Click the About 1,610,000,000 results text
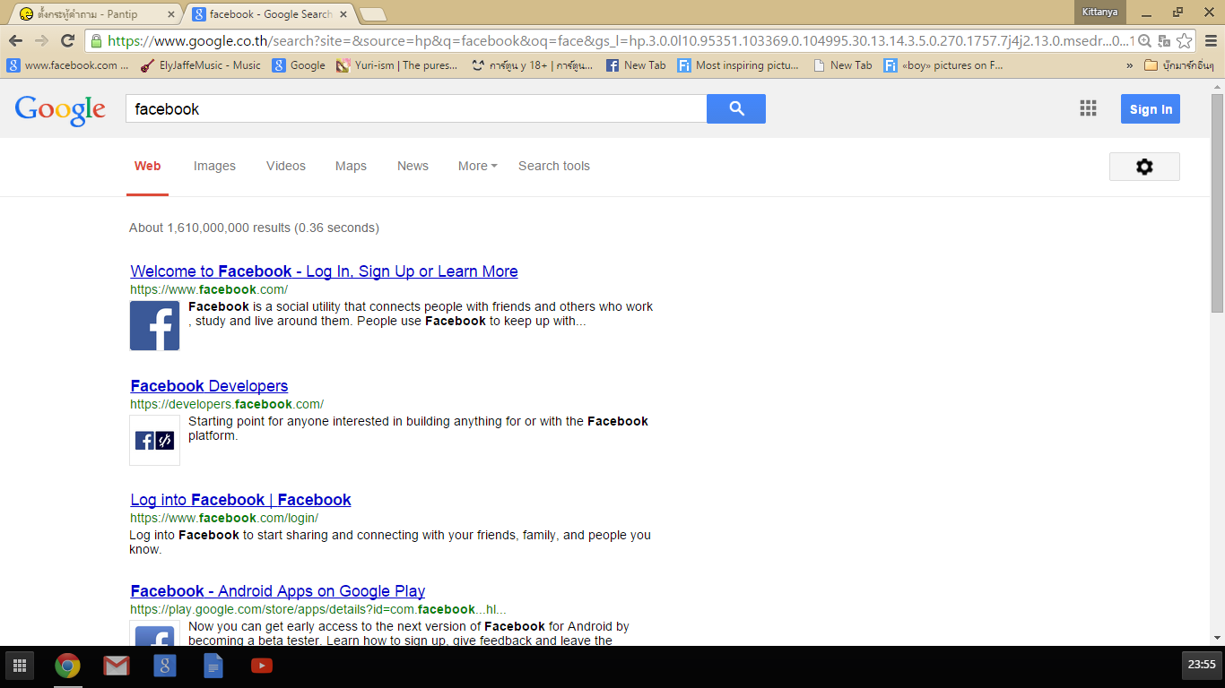 [254, 228]
